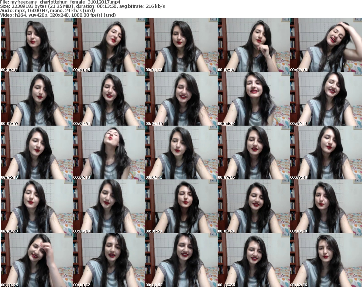
Task: Open the thumbnail at 00:08:20
Action: point(36,206)
